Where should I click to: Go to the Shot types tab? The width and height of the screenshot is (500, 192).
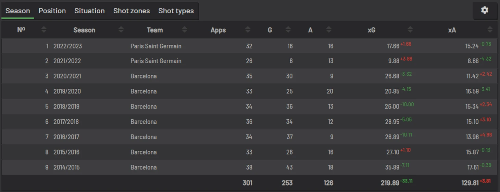tap(176, 11)
